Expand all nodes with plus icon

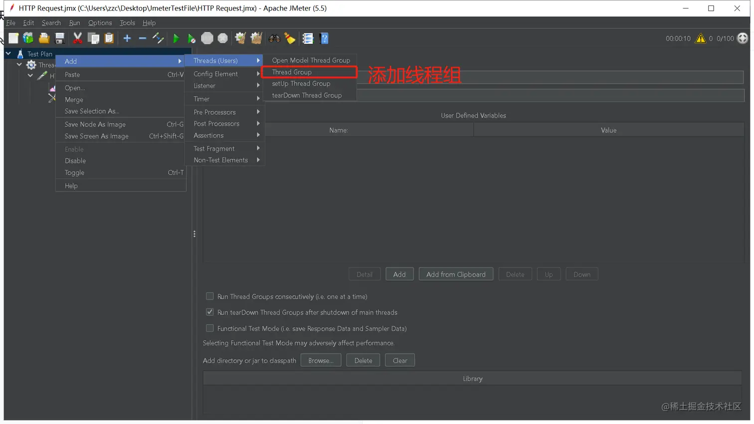pyautogui.click(x=127, y=38)
